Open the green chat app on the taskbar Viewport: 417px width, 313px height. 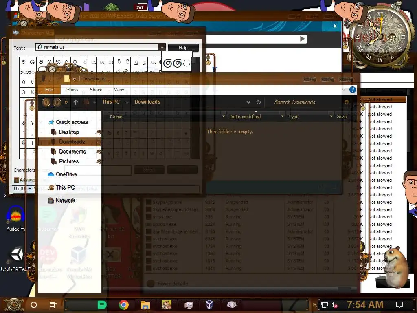click(102, 305)
